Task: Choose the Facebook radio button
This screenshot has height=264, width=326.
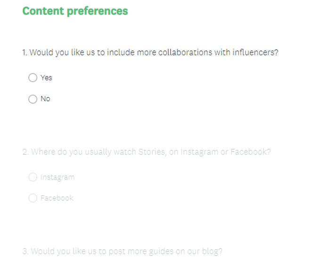Action: pos(33,198)
